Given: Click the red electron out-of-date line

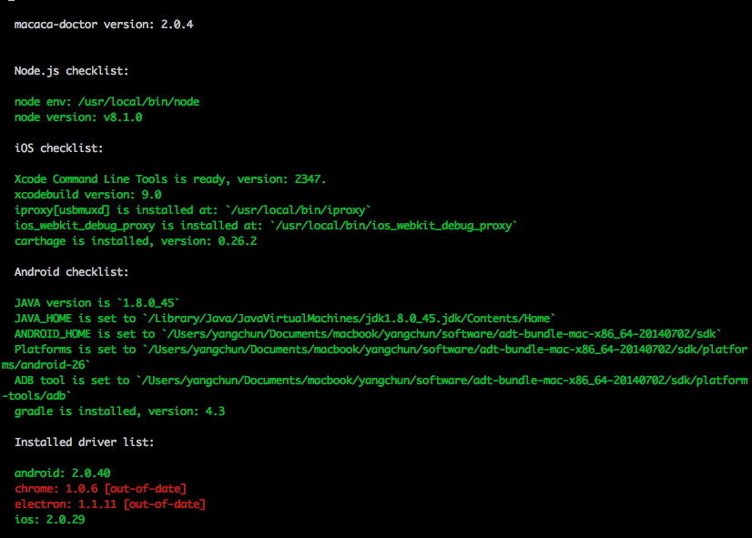Looking at the screenshot, I should click(110, 504).
